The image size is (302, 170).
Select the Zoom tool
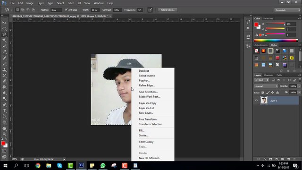pos(4,134)
